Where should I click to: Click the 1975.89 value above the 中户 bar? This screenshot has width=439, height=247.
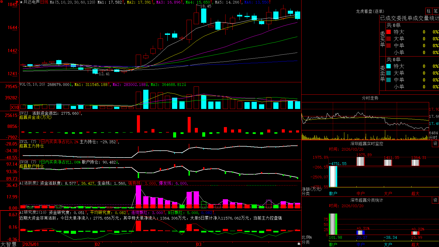364,155
